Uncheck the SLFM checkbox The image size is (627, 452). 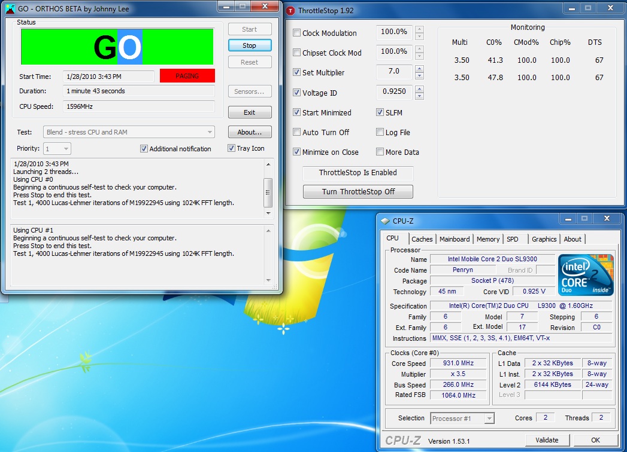(380, 112)
